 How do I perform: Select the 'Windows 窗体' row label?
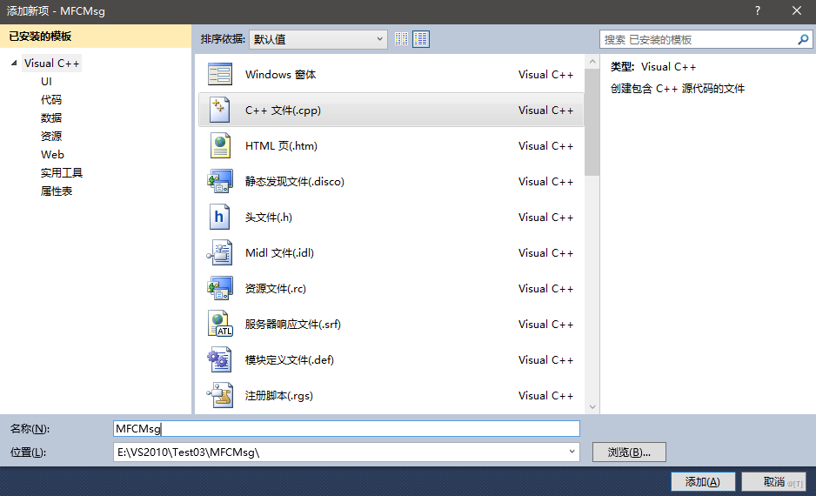click(280, 75)
